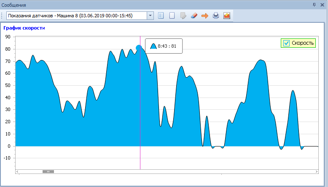Toggle the Скорость series checkbox

(x=287, y=43)
